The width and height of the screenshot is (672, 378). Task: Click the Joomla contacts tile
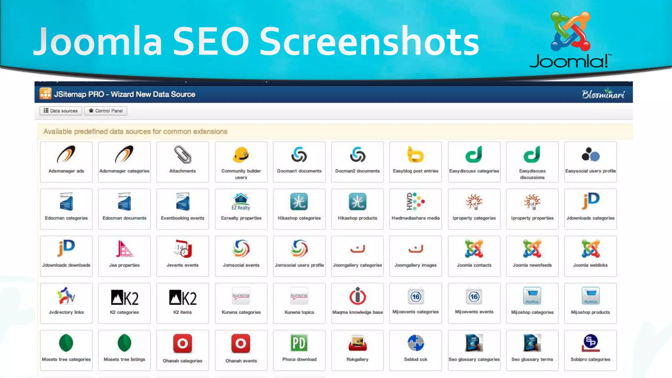click(x=474, y=256)
